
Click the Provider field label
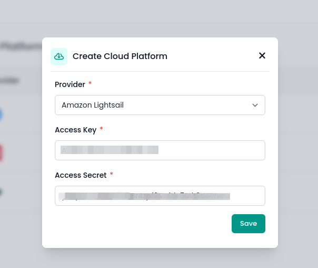coord(70,84)
